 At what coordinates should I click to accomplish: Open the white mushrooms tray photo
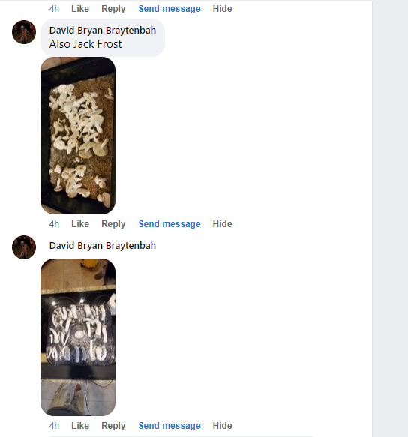[x=78, y=136]
